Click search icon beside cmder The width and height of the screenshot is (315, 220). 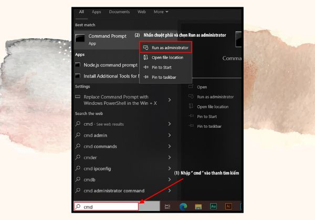tap(78, 157)
